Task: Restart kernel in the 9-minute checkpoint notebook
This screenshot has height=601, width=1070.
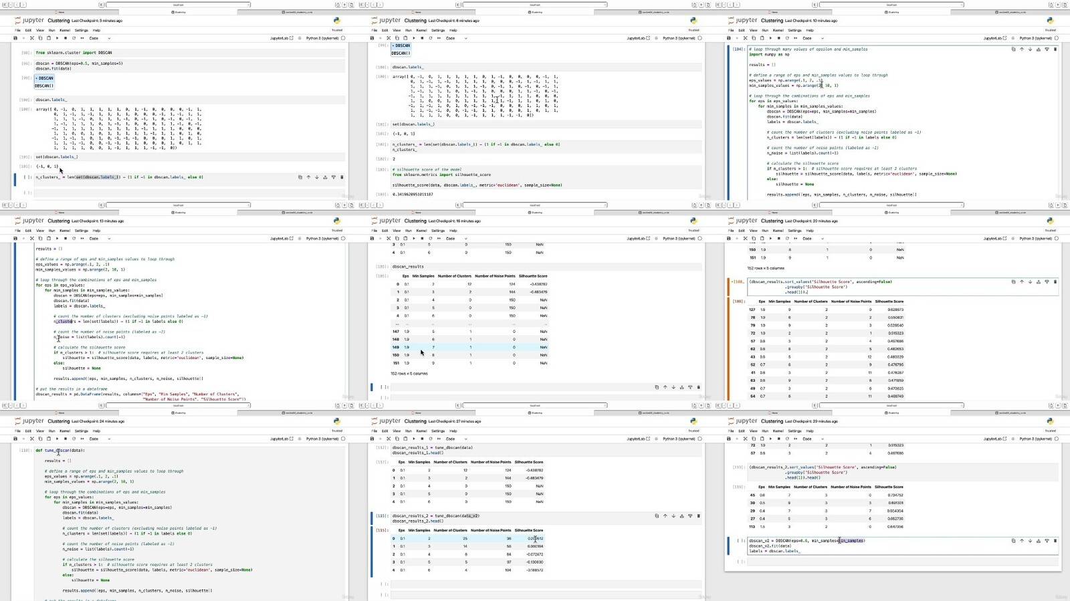Action: tap(74, 38)
